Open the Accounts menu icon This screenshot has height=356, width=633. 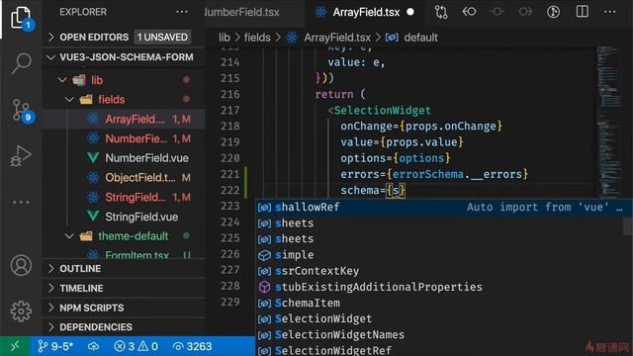[21, 265]
